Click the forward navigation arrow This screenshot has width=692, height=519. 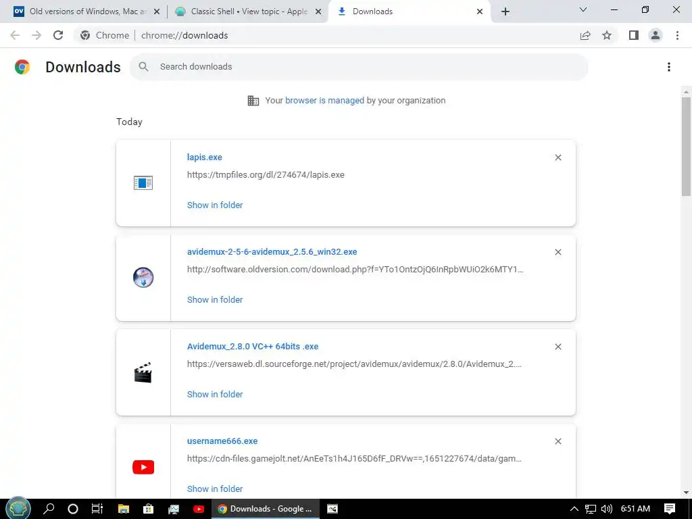[36, 35]
